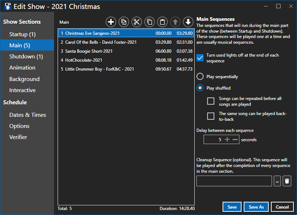Select Christmas Eve Sarajevo-2021 row

[126, 33]
